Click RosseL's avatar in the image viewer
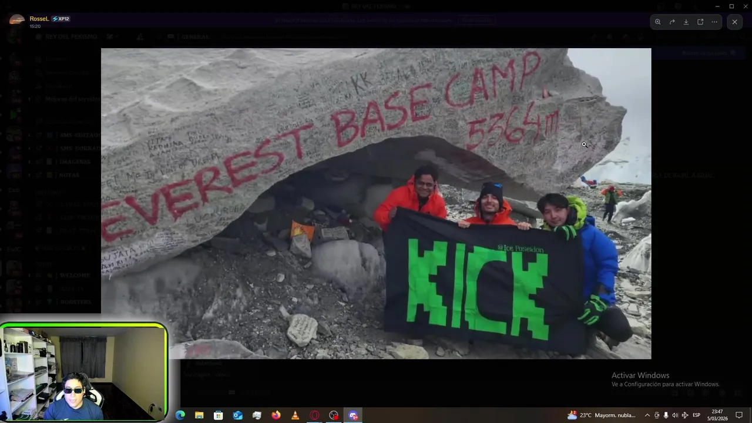 17,21
